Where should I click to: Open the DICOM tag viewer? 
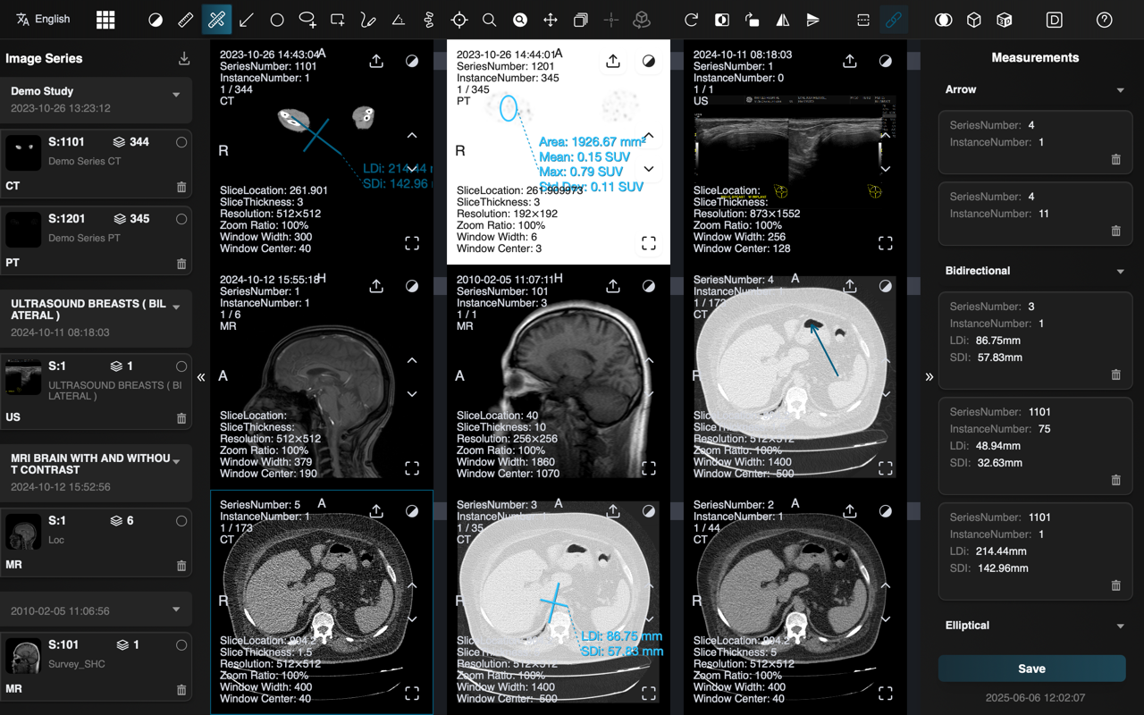tap(1055, 19)
